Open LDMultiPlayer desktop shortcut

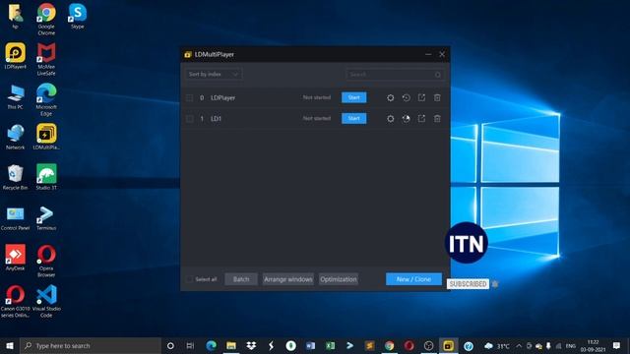pos(46,137)
